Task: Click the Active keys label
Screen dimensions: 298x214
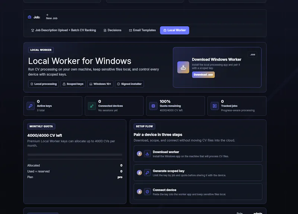Action: point(44,106)
